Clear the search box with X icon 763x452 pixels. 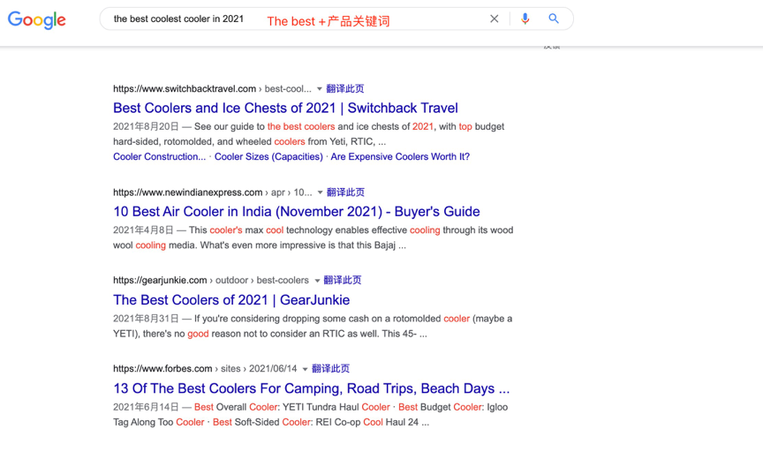(494, 19)
